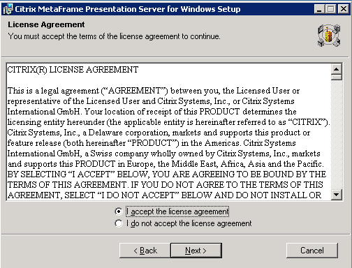Click the license text scroll down arrow
The width and height of the screenshot is (352, 268).
337,194
